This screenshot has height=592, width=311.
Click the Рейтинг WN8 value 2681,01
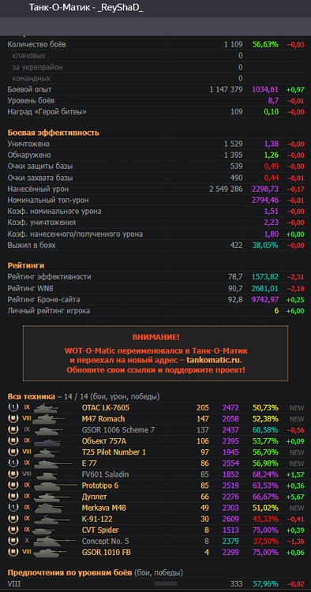click(x=265, y=288)
